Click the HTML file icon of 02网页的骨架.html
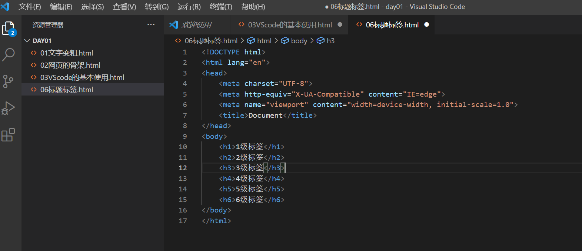This screenshot has width=582, height=251. (33, 65)
